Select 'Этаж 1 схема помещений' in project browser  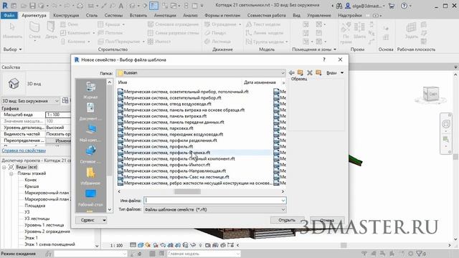49,244
